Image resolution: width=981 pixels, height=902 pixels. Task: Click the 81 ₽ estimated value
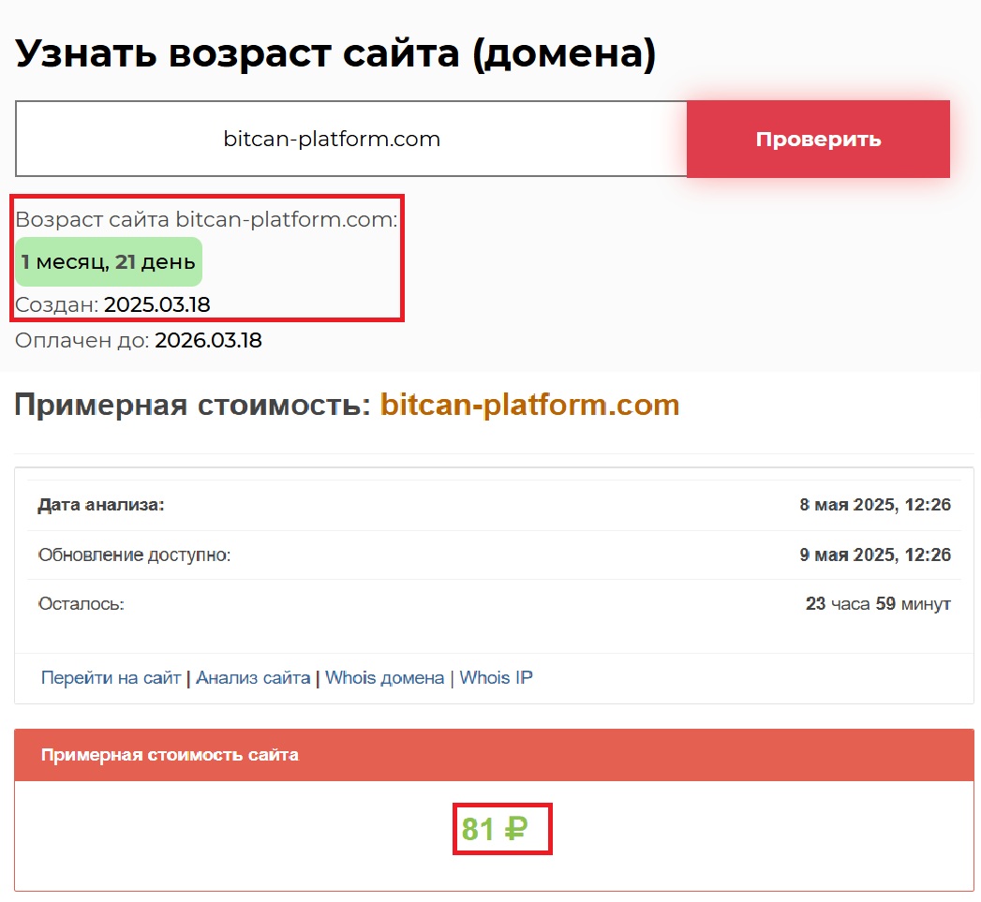pyautogui.click(x=495, y=829)
